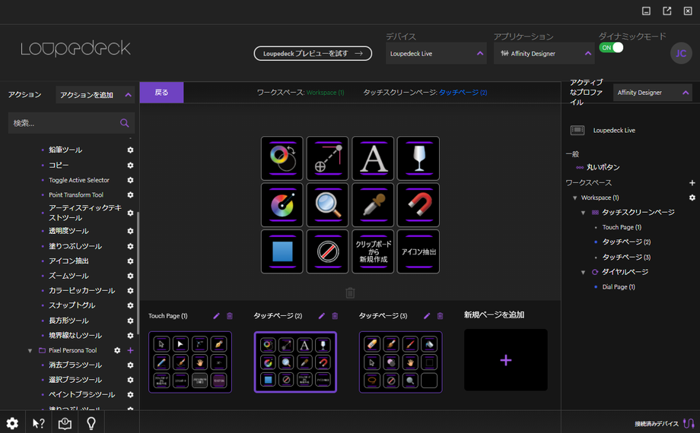Open the タッチページ (3) thumbnail
The image size is (700, 433).
click(x=400, y=362)
